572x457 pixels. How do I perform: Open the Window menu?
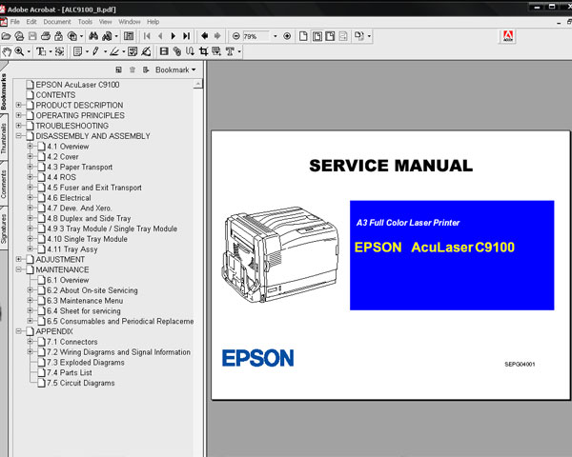(129, 22)
